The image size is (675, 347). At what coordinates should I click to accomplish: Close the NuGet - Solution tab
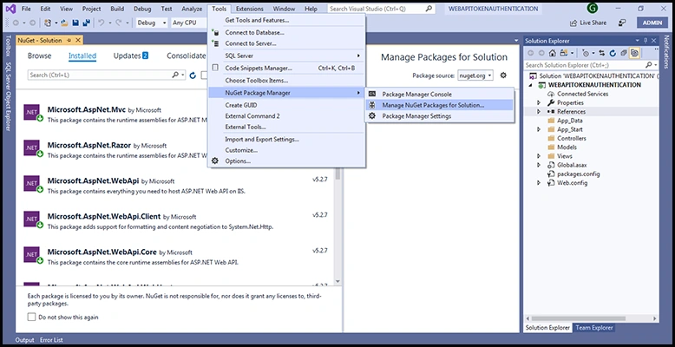click(x=78, y=41)
